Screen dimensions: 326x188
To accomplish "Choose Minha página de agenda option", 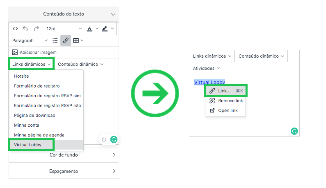I will click(47, 135).
